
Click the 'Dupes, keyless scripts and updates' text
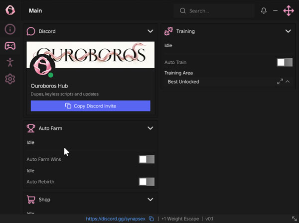(65, 94)
